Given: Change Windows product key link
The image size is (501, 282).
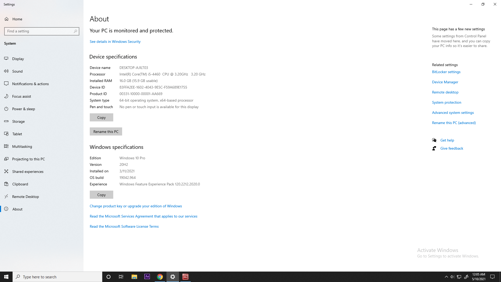Looking at the screenshot, I should click(x=136, y=206).
